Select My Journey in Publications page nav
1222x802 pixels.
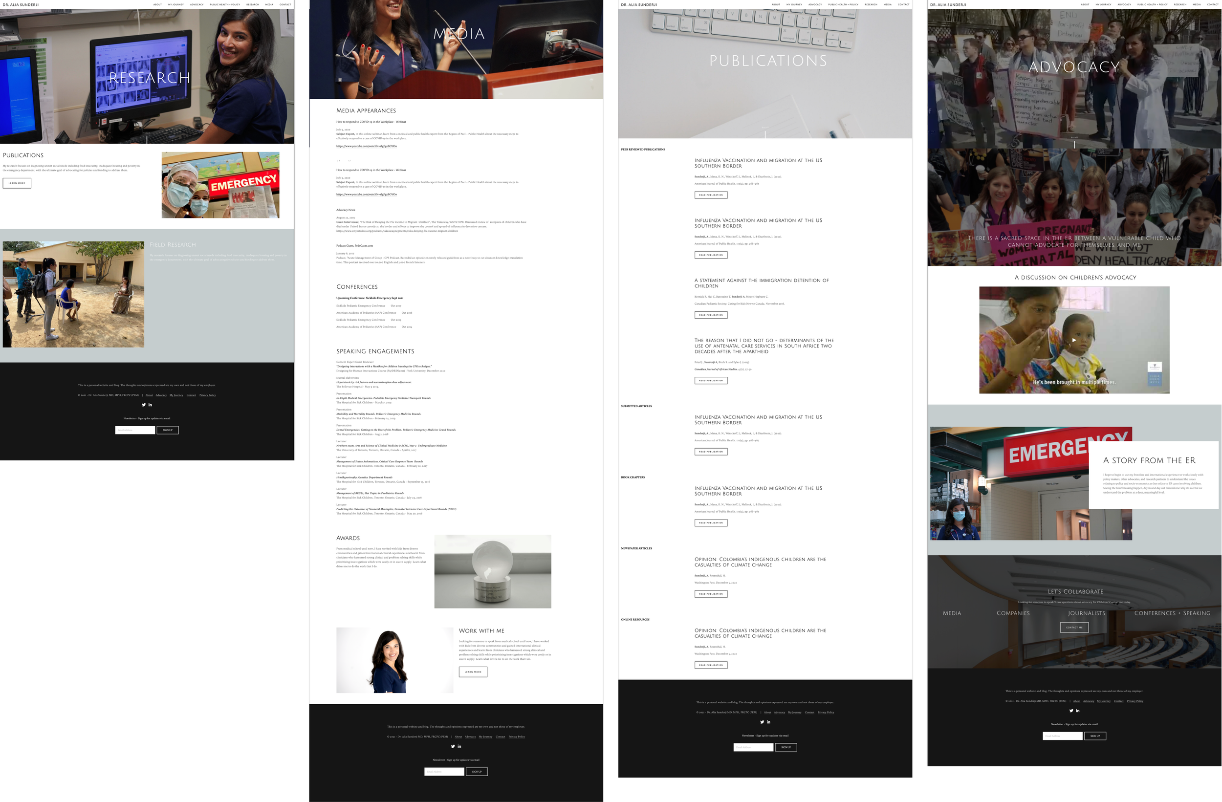pos(794,4)
